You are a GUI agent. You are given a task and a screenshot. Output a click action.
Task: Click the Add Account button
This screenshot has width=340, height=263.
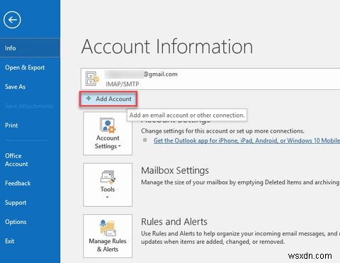pyautogui.click(x=108, y=99)
